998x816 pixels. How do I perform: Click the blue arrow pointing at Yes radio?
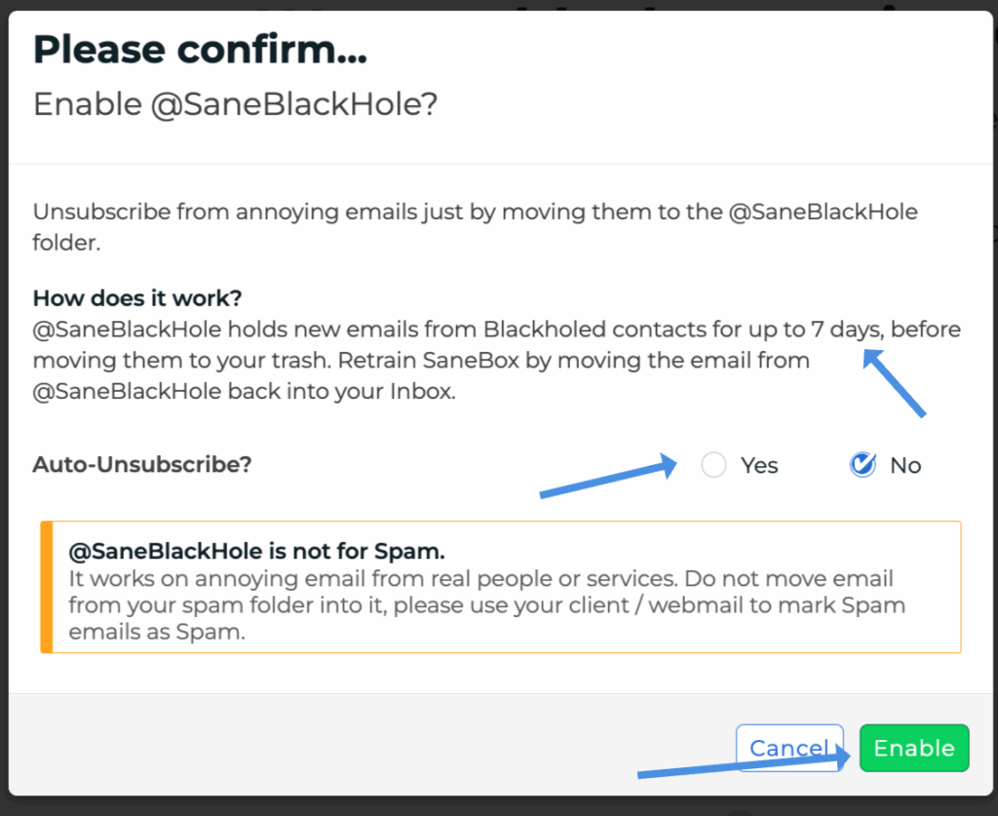[607, 479]
